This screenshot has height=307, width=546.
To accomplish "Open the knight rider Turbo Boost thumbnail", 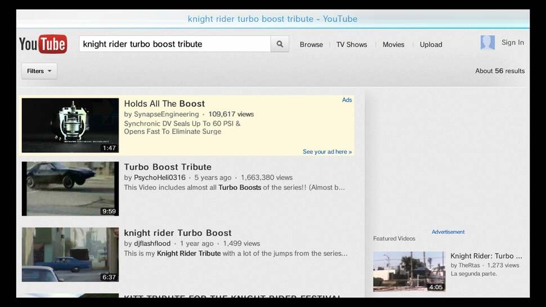I will pos(70,254).
